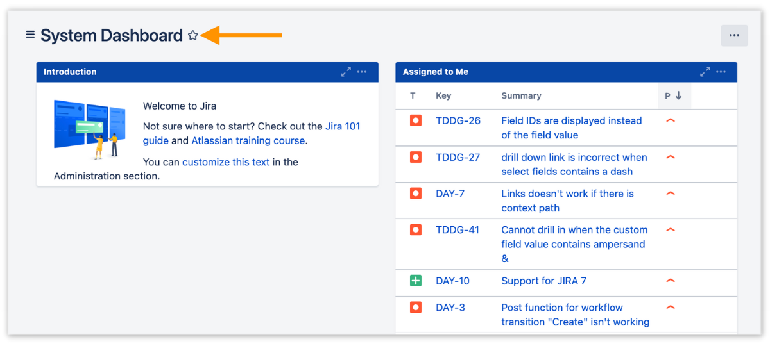The height and width of the screenshot is (346, 770).
Task: Open issue key TDDG-41
Action: [458, 230]
